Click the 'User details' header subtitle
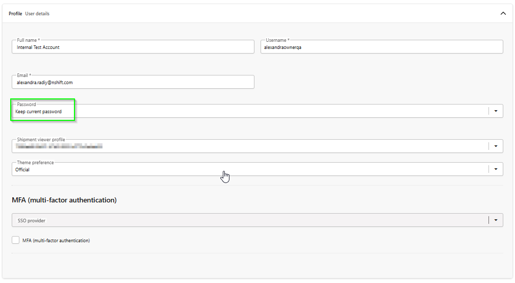The width and height of the screenshot is (515, 283). click(x=37, y=14)
